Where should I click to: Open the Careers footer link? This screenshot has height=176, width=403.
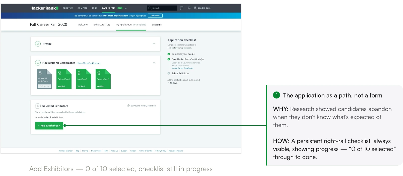pos(133,151)
